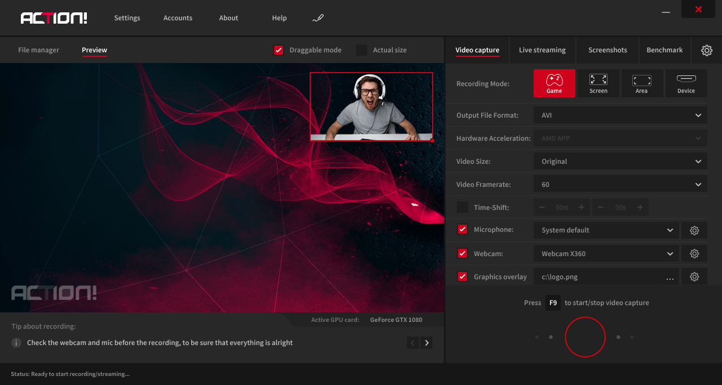
Task: Show next recording tip
Action: [426, 342]
